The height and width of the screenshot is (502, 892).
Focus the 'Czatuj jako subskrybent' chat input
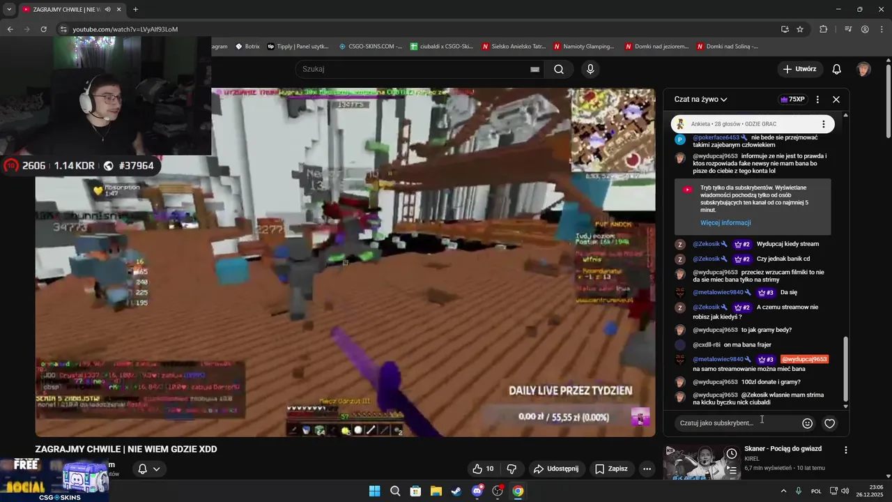tap(735, 423)
